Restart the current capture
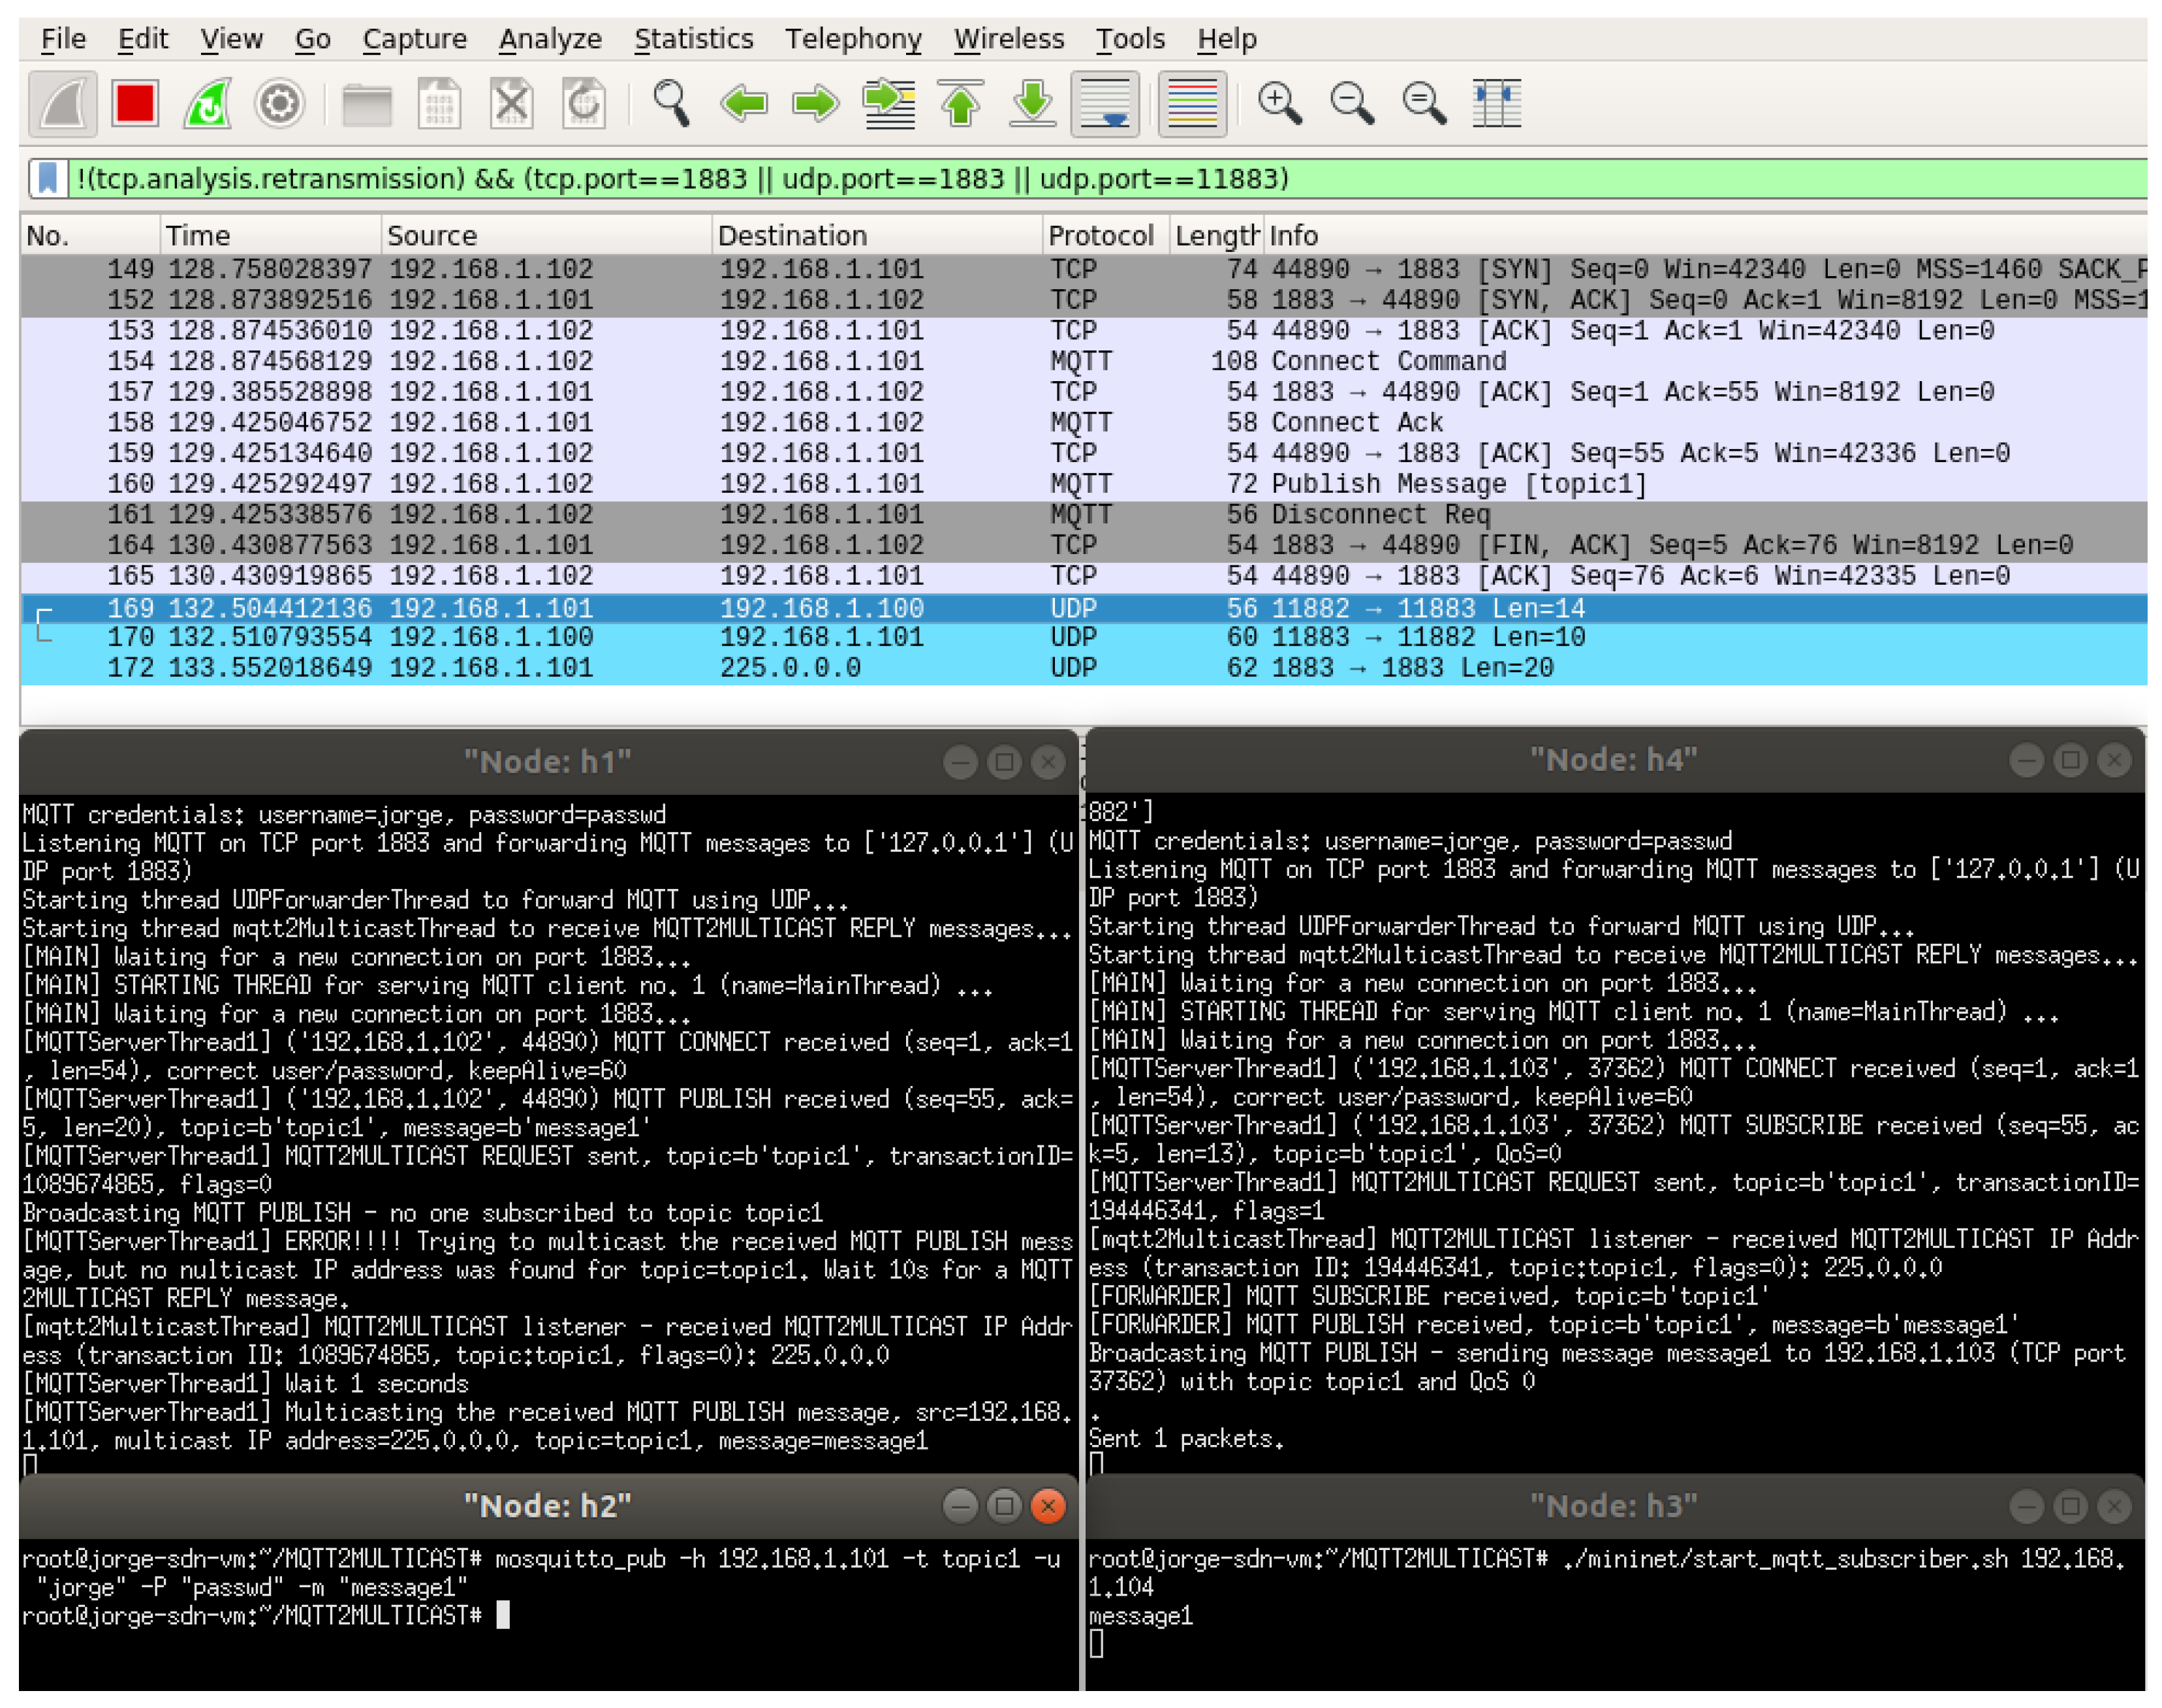Viewport: 2162px width, 1708px height. pos(207,103)
